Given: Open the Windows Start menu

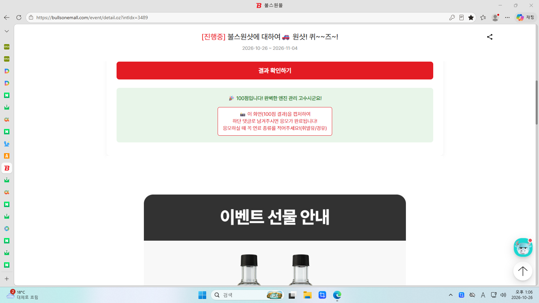Looking at the screenshot, I should click(202, 295).
